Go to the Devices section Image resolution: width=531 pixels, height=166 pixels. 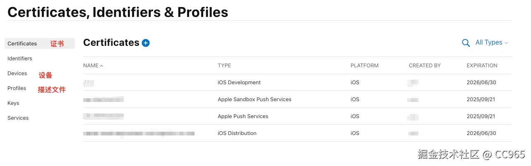point(17,74)
